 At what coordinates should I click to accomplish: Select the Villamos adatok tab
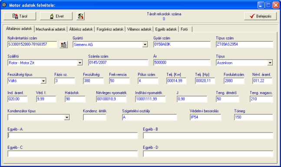coord(139,29)
